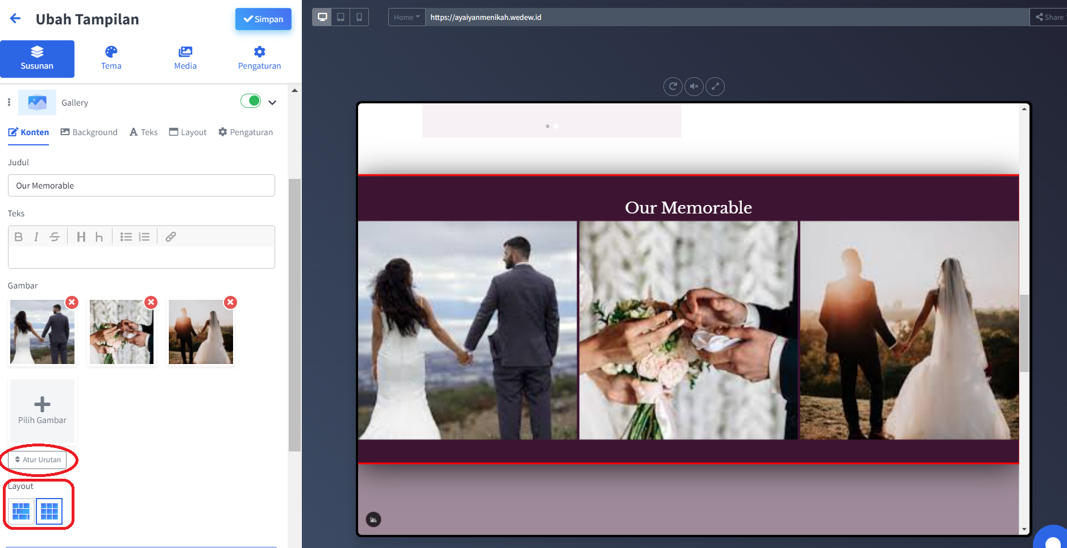The width and height of the screenshot is (1067, 548).
Task: Apply small heading h format
Action: coord(99,237)
